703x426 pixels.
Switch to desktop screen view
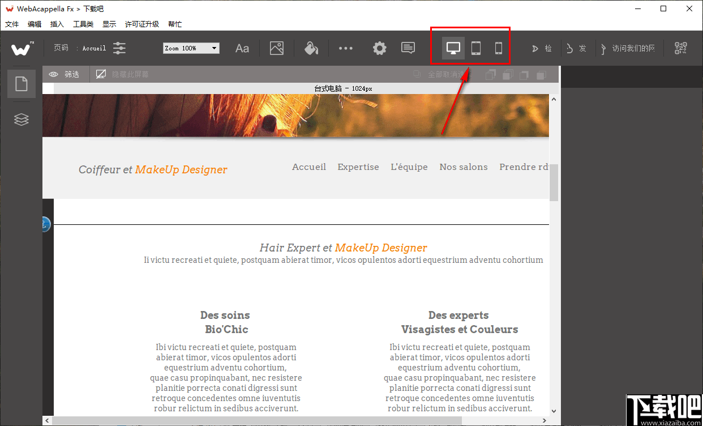coord(453,48)
